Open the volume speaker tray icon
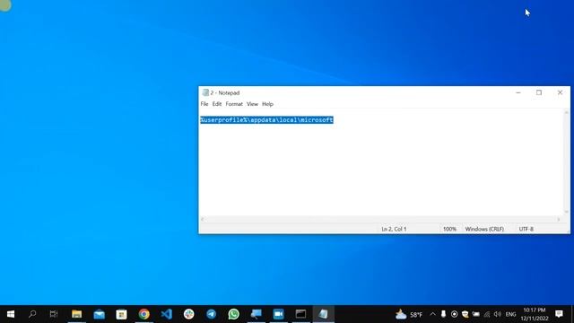Image resolution: width=574 pixels, height=323 pixels. 498,314
